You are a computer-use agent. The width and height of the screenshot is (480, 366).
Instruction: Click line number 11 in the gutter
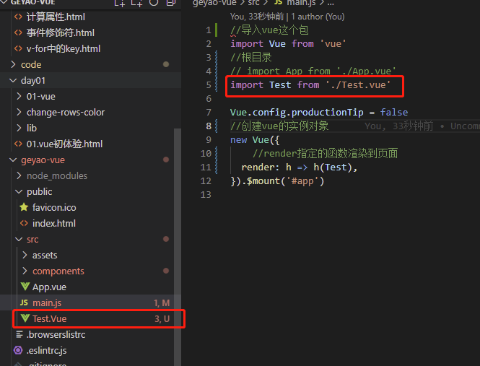(x=206, y=167)
